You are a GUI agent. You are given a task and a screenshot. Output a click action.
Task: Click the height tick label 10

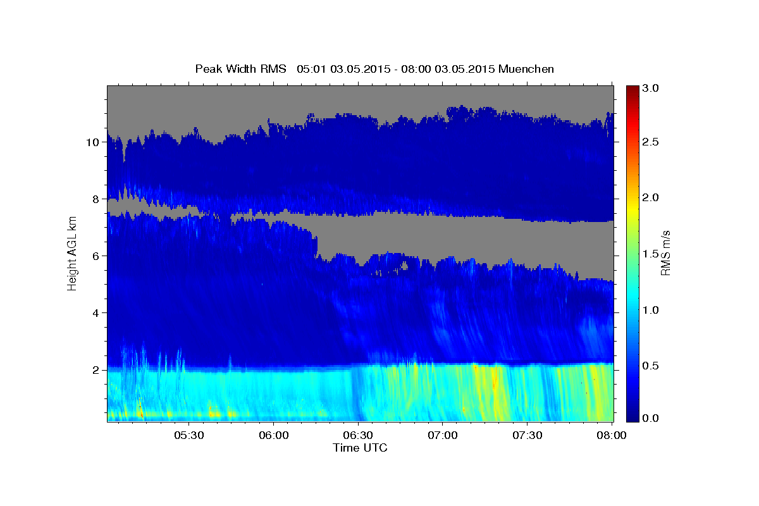[92, 142]
